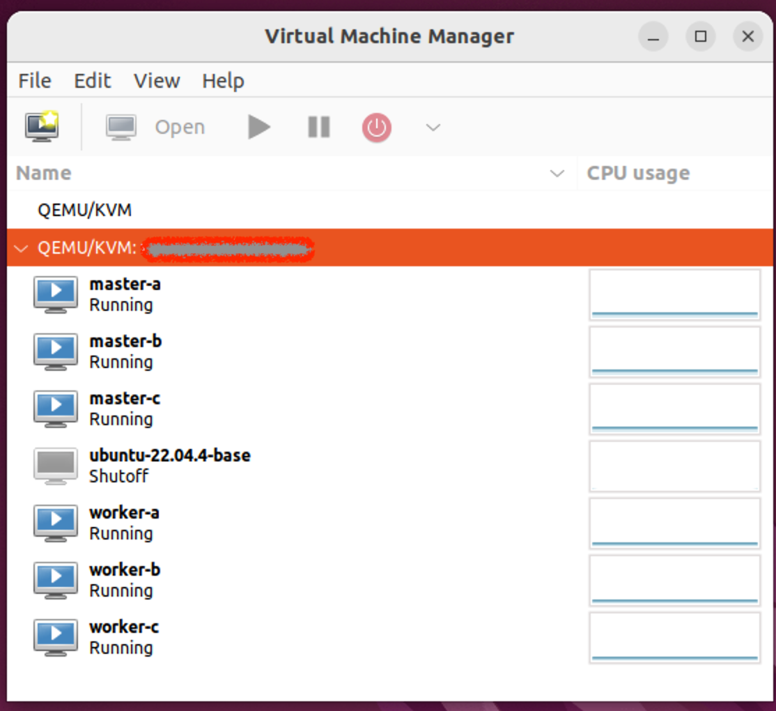Select the worker-b name text
The width and height of the screenshot is (776, 711).
click(125, 570)
